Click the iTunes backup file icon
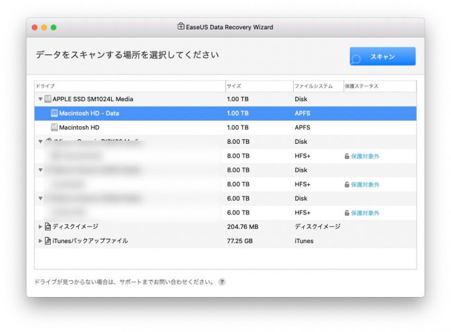This screenshot has width=451, height=332. pos(48,241)
